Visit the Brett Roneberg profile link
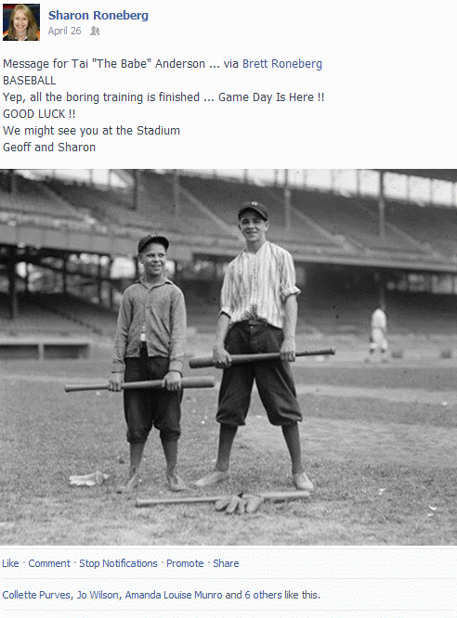 282,64
